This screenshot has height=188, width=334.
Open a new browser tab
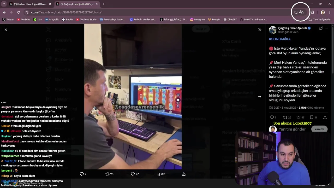tap(104, 4)
